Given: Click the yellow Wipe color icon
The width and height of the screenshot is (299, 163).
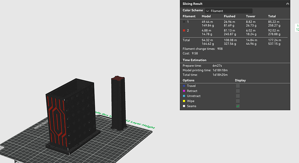Looking at the screenshot, I should click(184, 101).
